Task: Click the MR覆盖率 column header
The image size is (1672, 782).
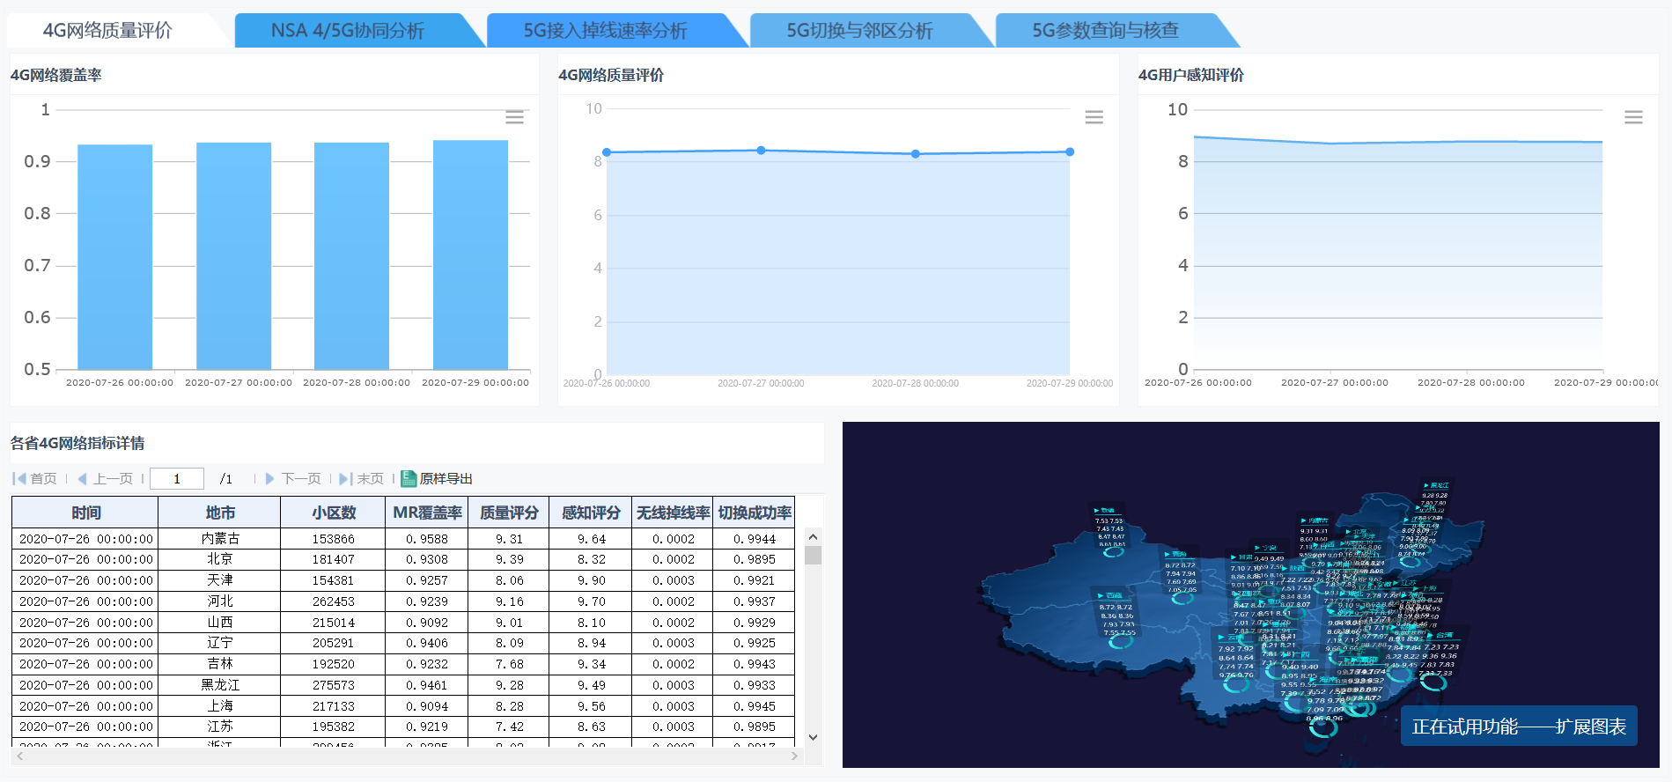Action: coord(427,513)
